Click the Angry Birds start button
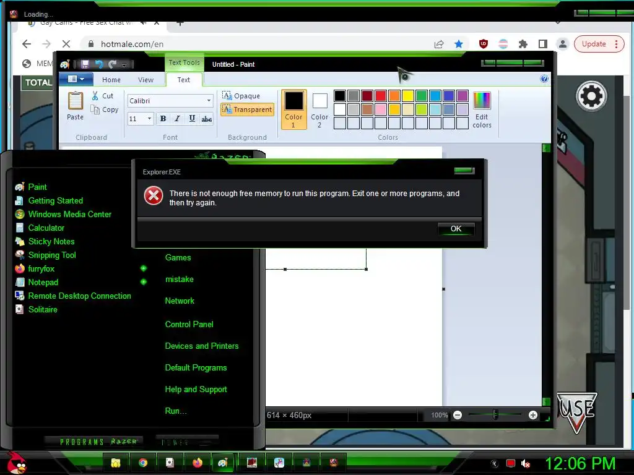The width and height of the screenshot is (634, 475). [16, 463]
